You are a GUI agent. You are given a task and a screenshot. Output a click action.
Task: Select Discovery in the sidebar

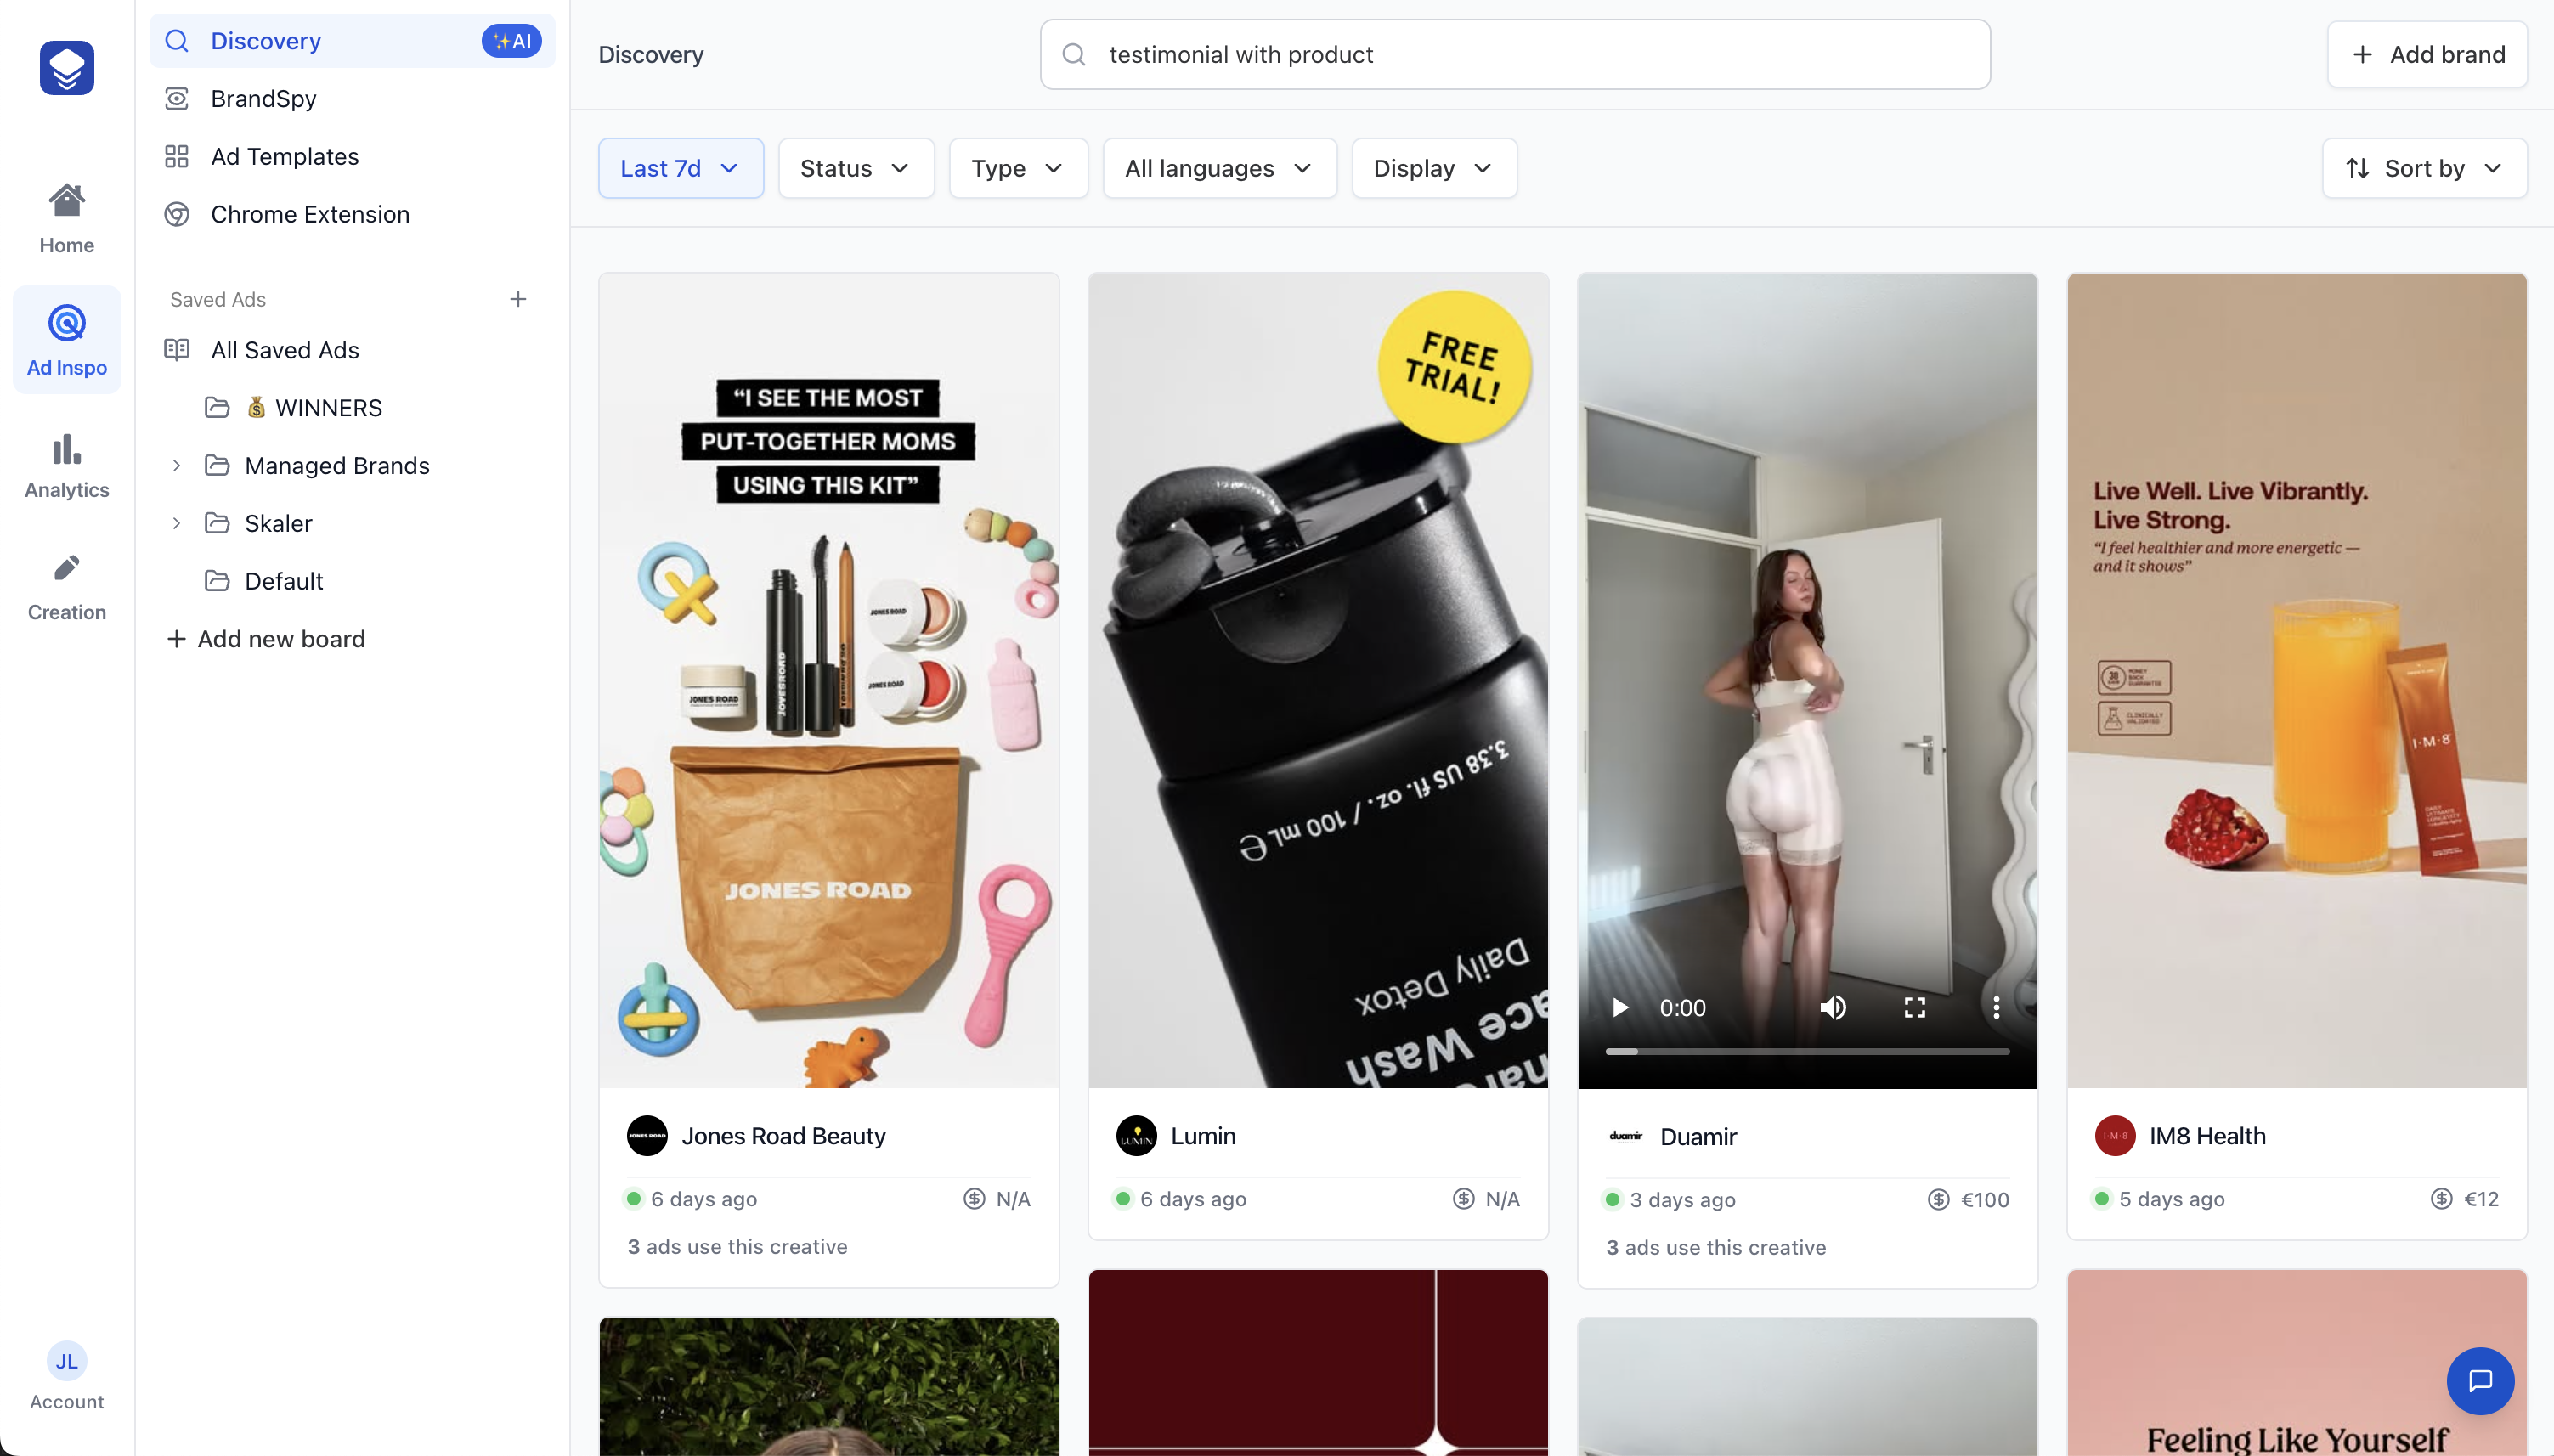tap(352, 41)
